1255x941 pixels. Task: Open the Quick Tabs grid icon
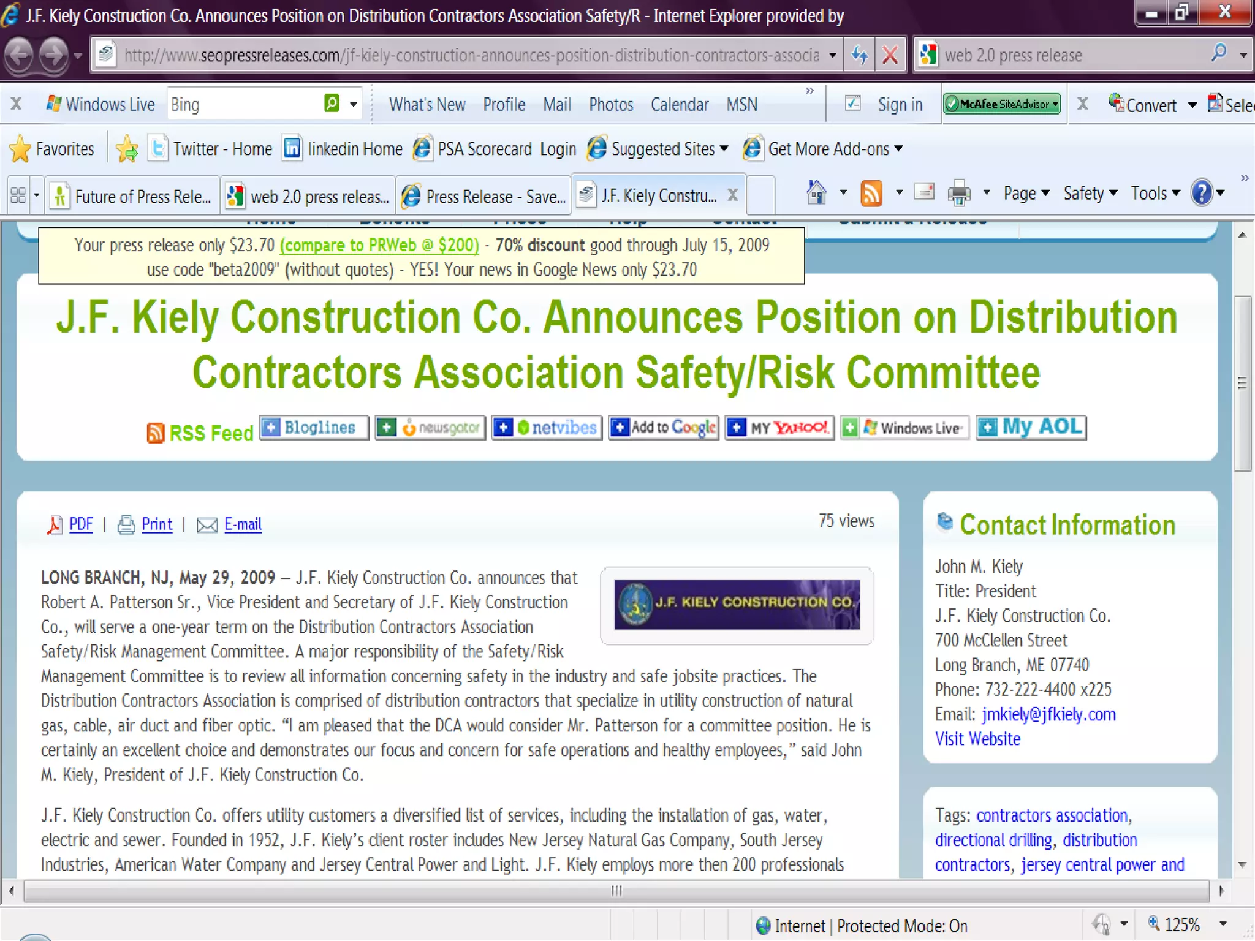(18, 195)
